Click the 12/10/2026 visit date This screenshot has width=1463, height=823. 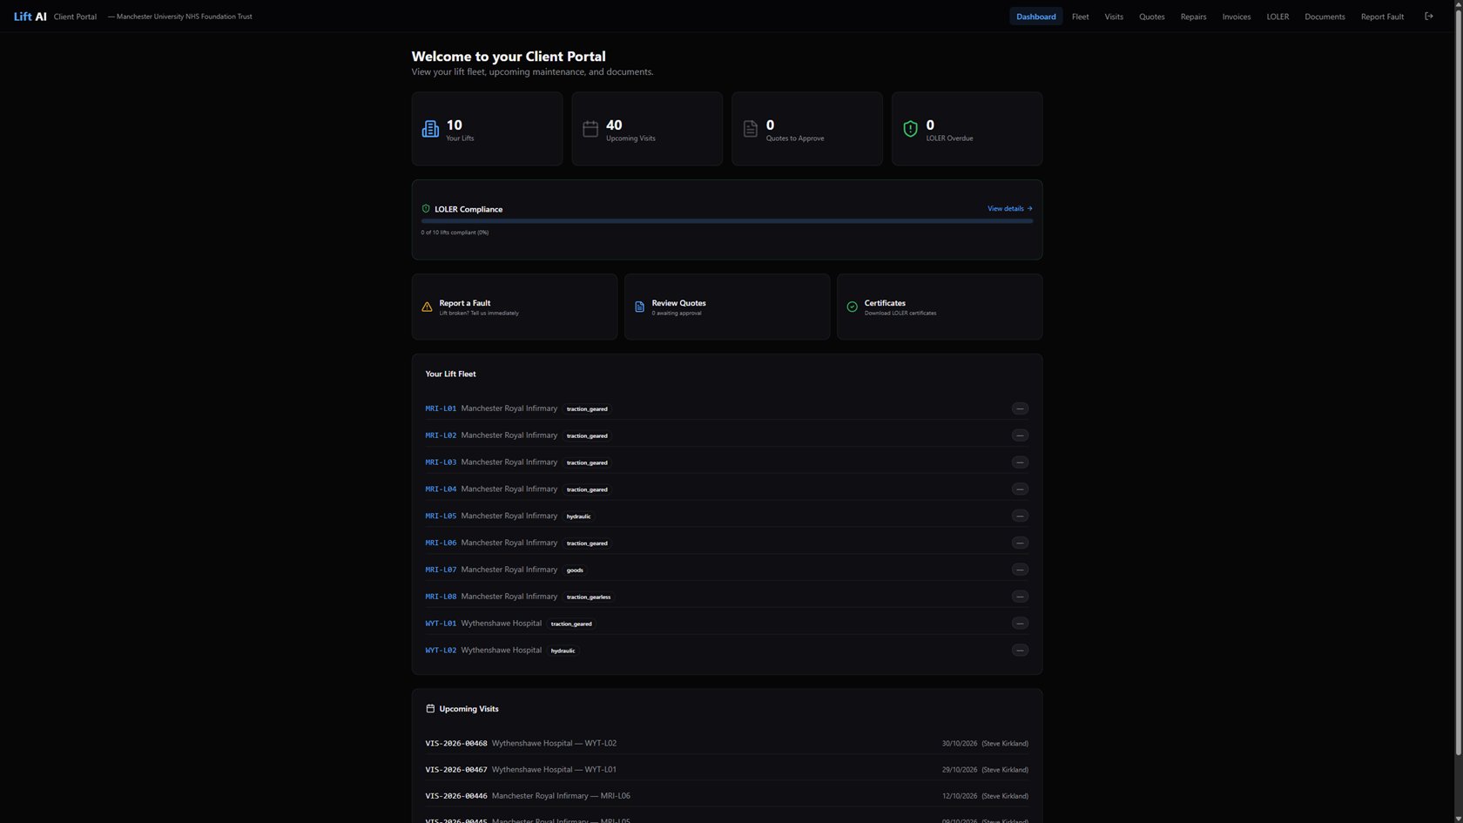960,796
